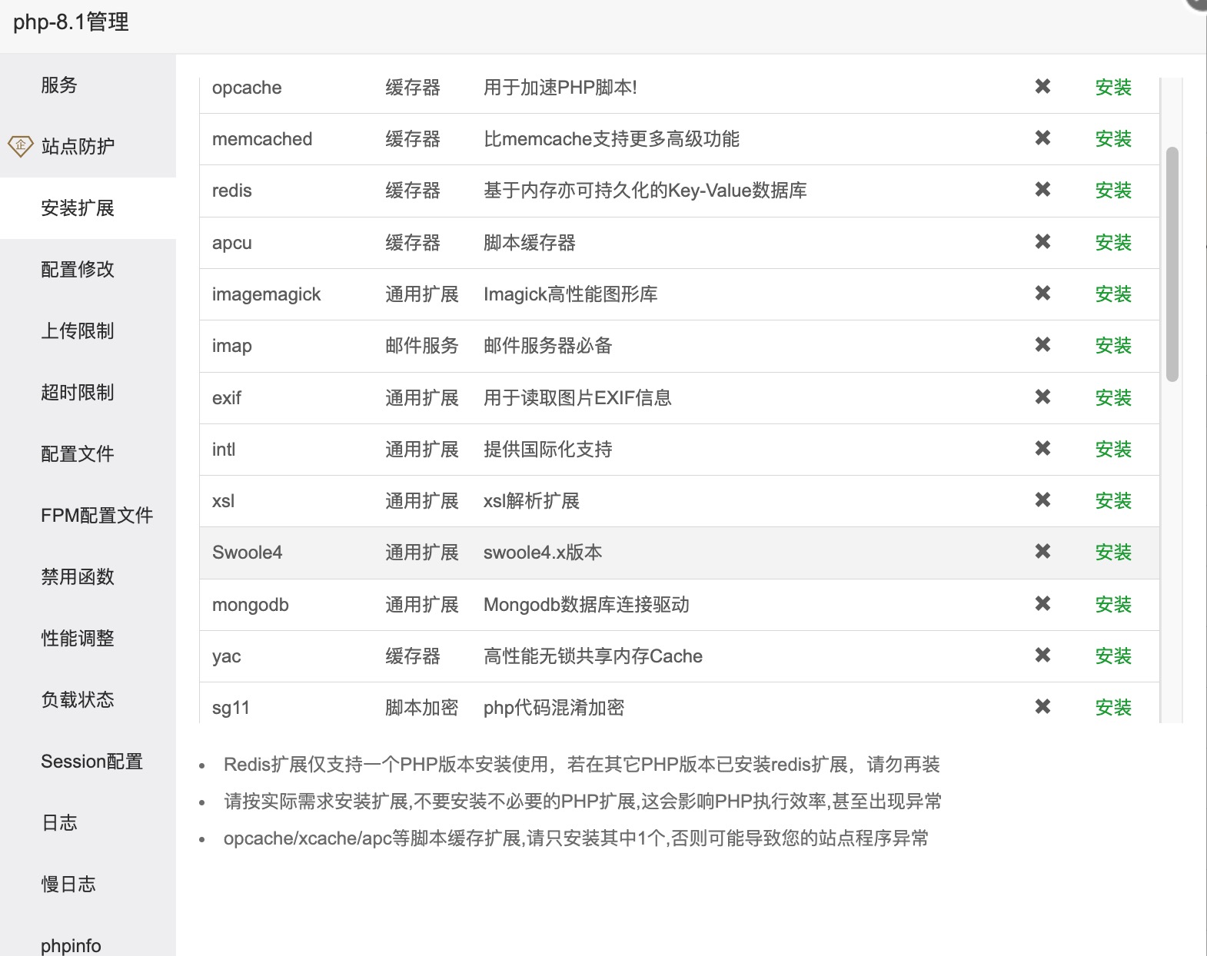Click the extension list vertical scrollbar
Image resolution: width=1207 pixels, height=956 pixels.
click(1172, 264)
